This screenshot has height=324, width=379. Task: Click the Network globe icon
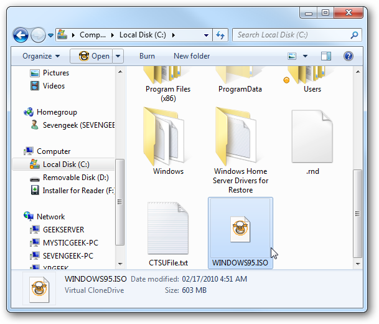pos(29,216)
